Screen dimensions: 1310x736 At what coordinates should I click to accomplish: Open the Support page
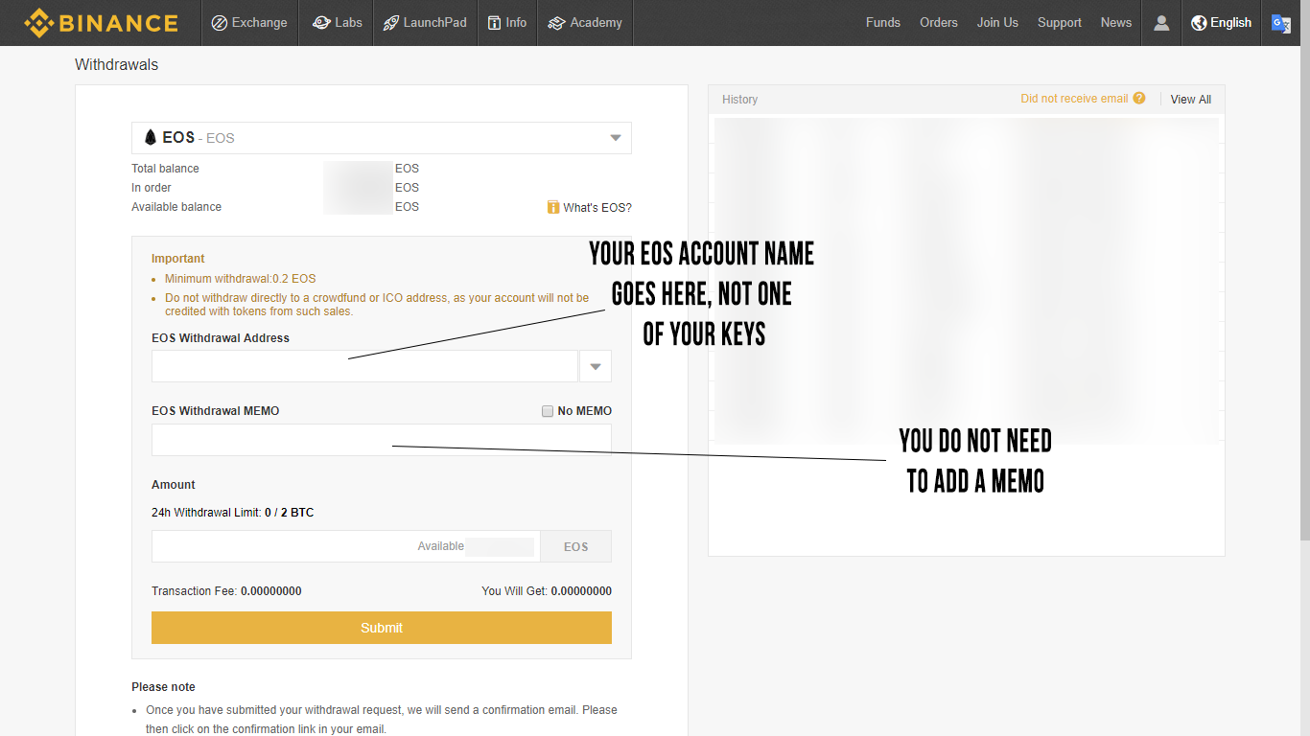[1060, 23]
